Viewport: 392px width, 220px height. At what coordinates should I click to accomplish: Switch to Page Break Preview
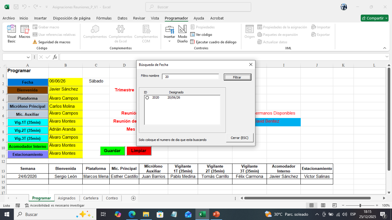(x=334, y=206)
